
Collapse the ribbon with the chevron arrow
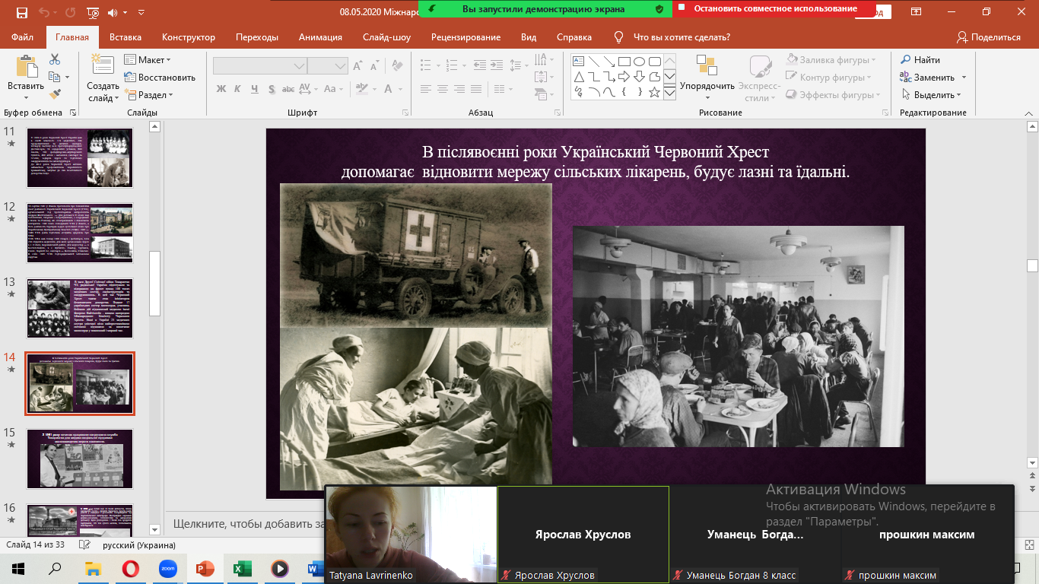pyautogui.click(x=1028, y=113)
